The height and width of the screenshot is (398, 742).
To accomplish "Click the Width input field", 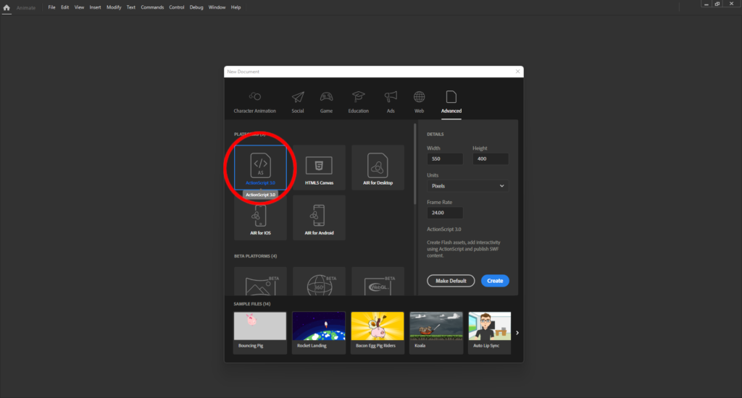I will point(445,158).
